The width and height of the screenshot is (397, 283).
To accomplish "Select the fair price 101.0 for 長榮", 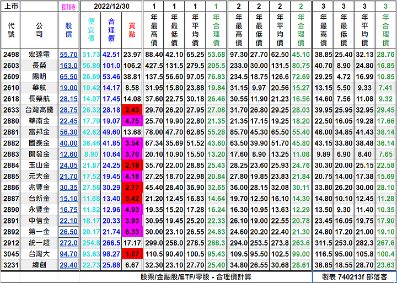I will pyautogui.click(x=111, y=66).
